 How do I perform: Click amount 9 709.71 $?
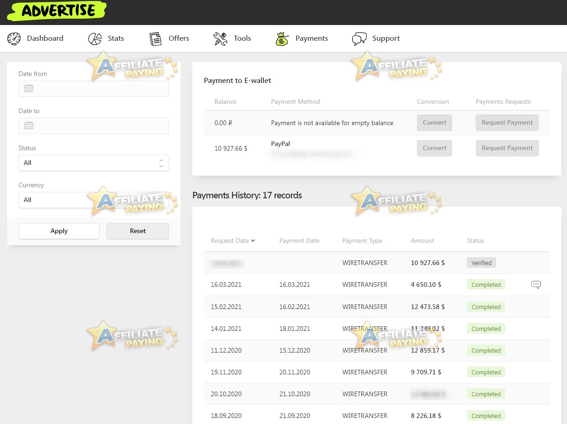coord(426,372)
